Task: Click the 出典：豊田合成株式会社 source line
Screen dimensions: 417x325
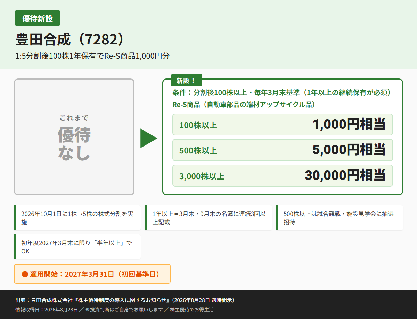Action: pos(125,300)
